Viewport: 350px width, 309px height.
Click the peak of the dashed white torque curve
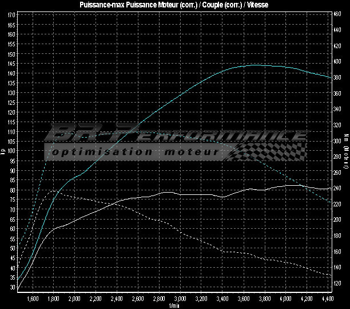(x=53, y=190)
